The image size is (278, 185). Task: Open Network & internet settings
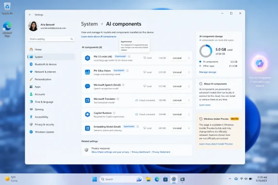point(51,72)
